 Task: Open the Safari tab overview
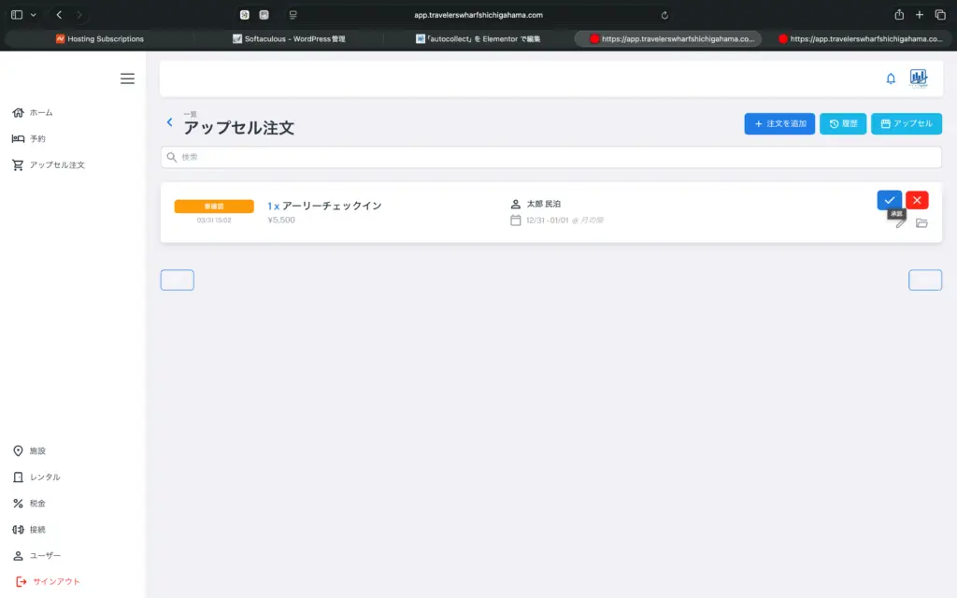[x=940, y=15]
